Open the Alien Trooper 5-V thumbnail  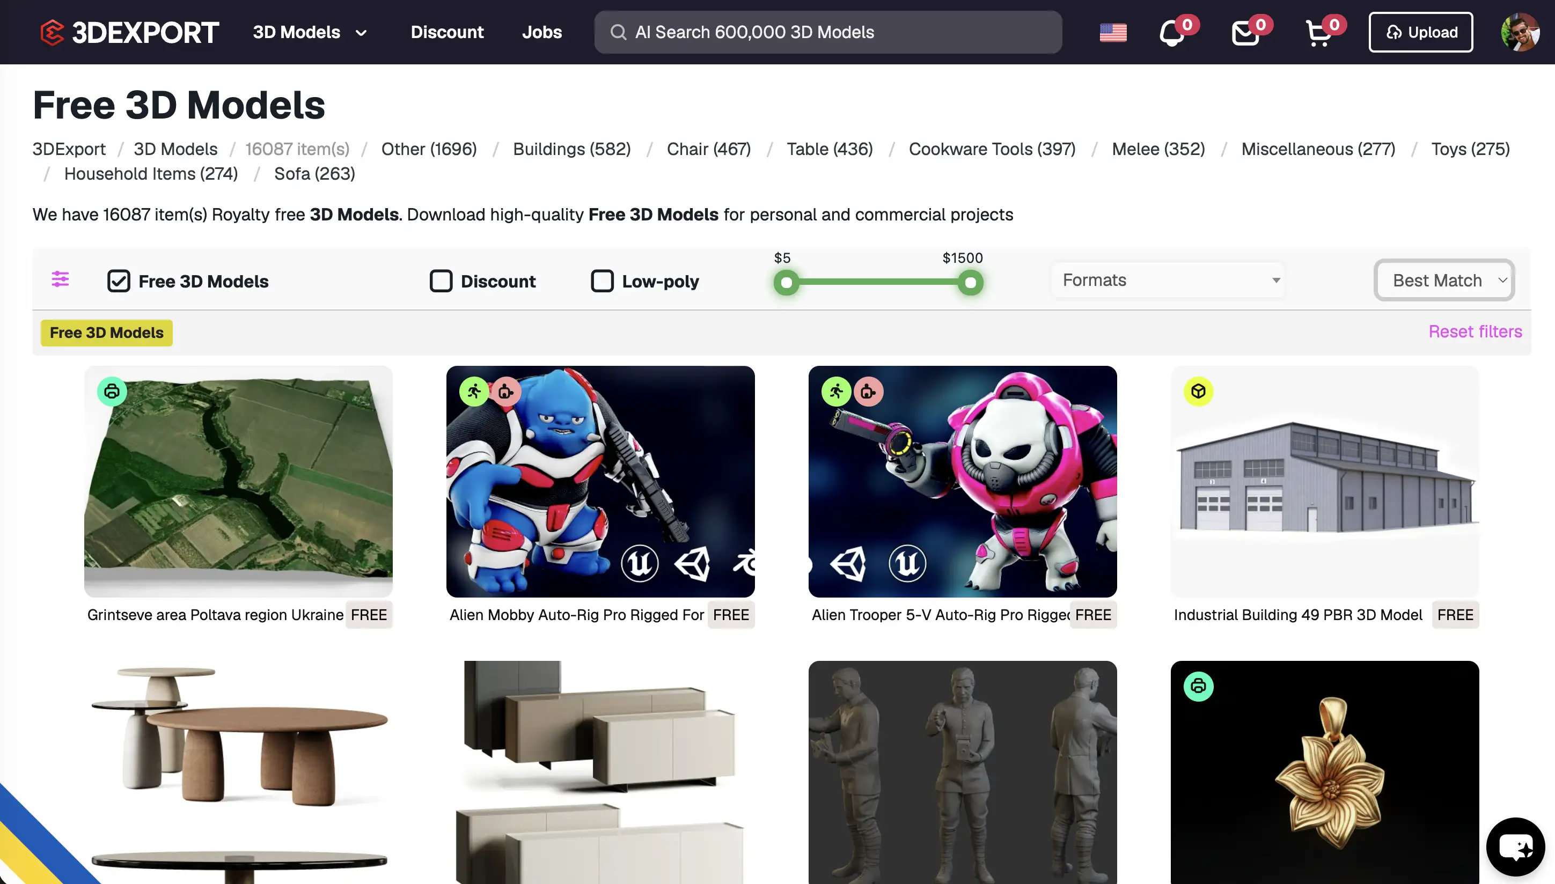[x=963, y=482]
